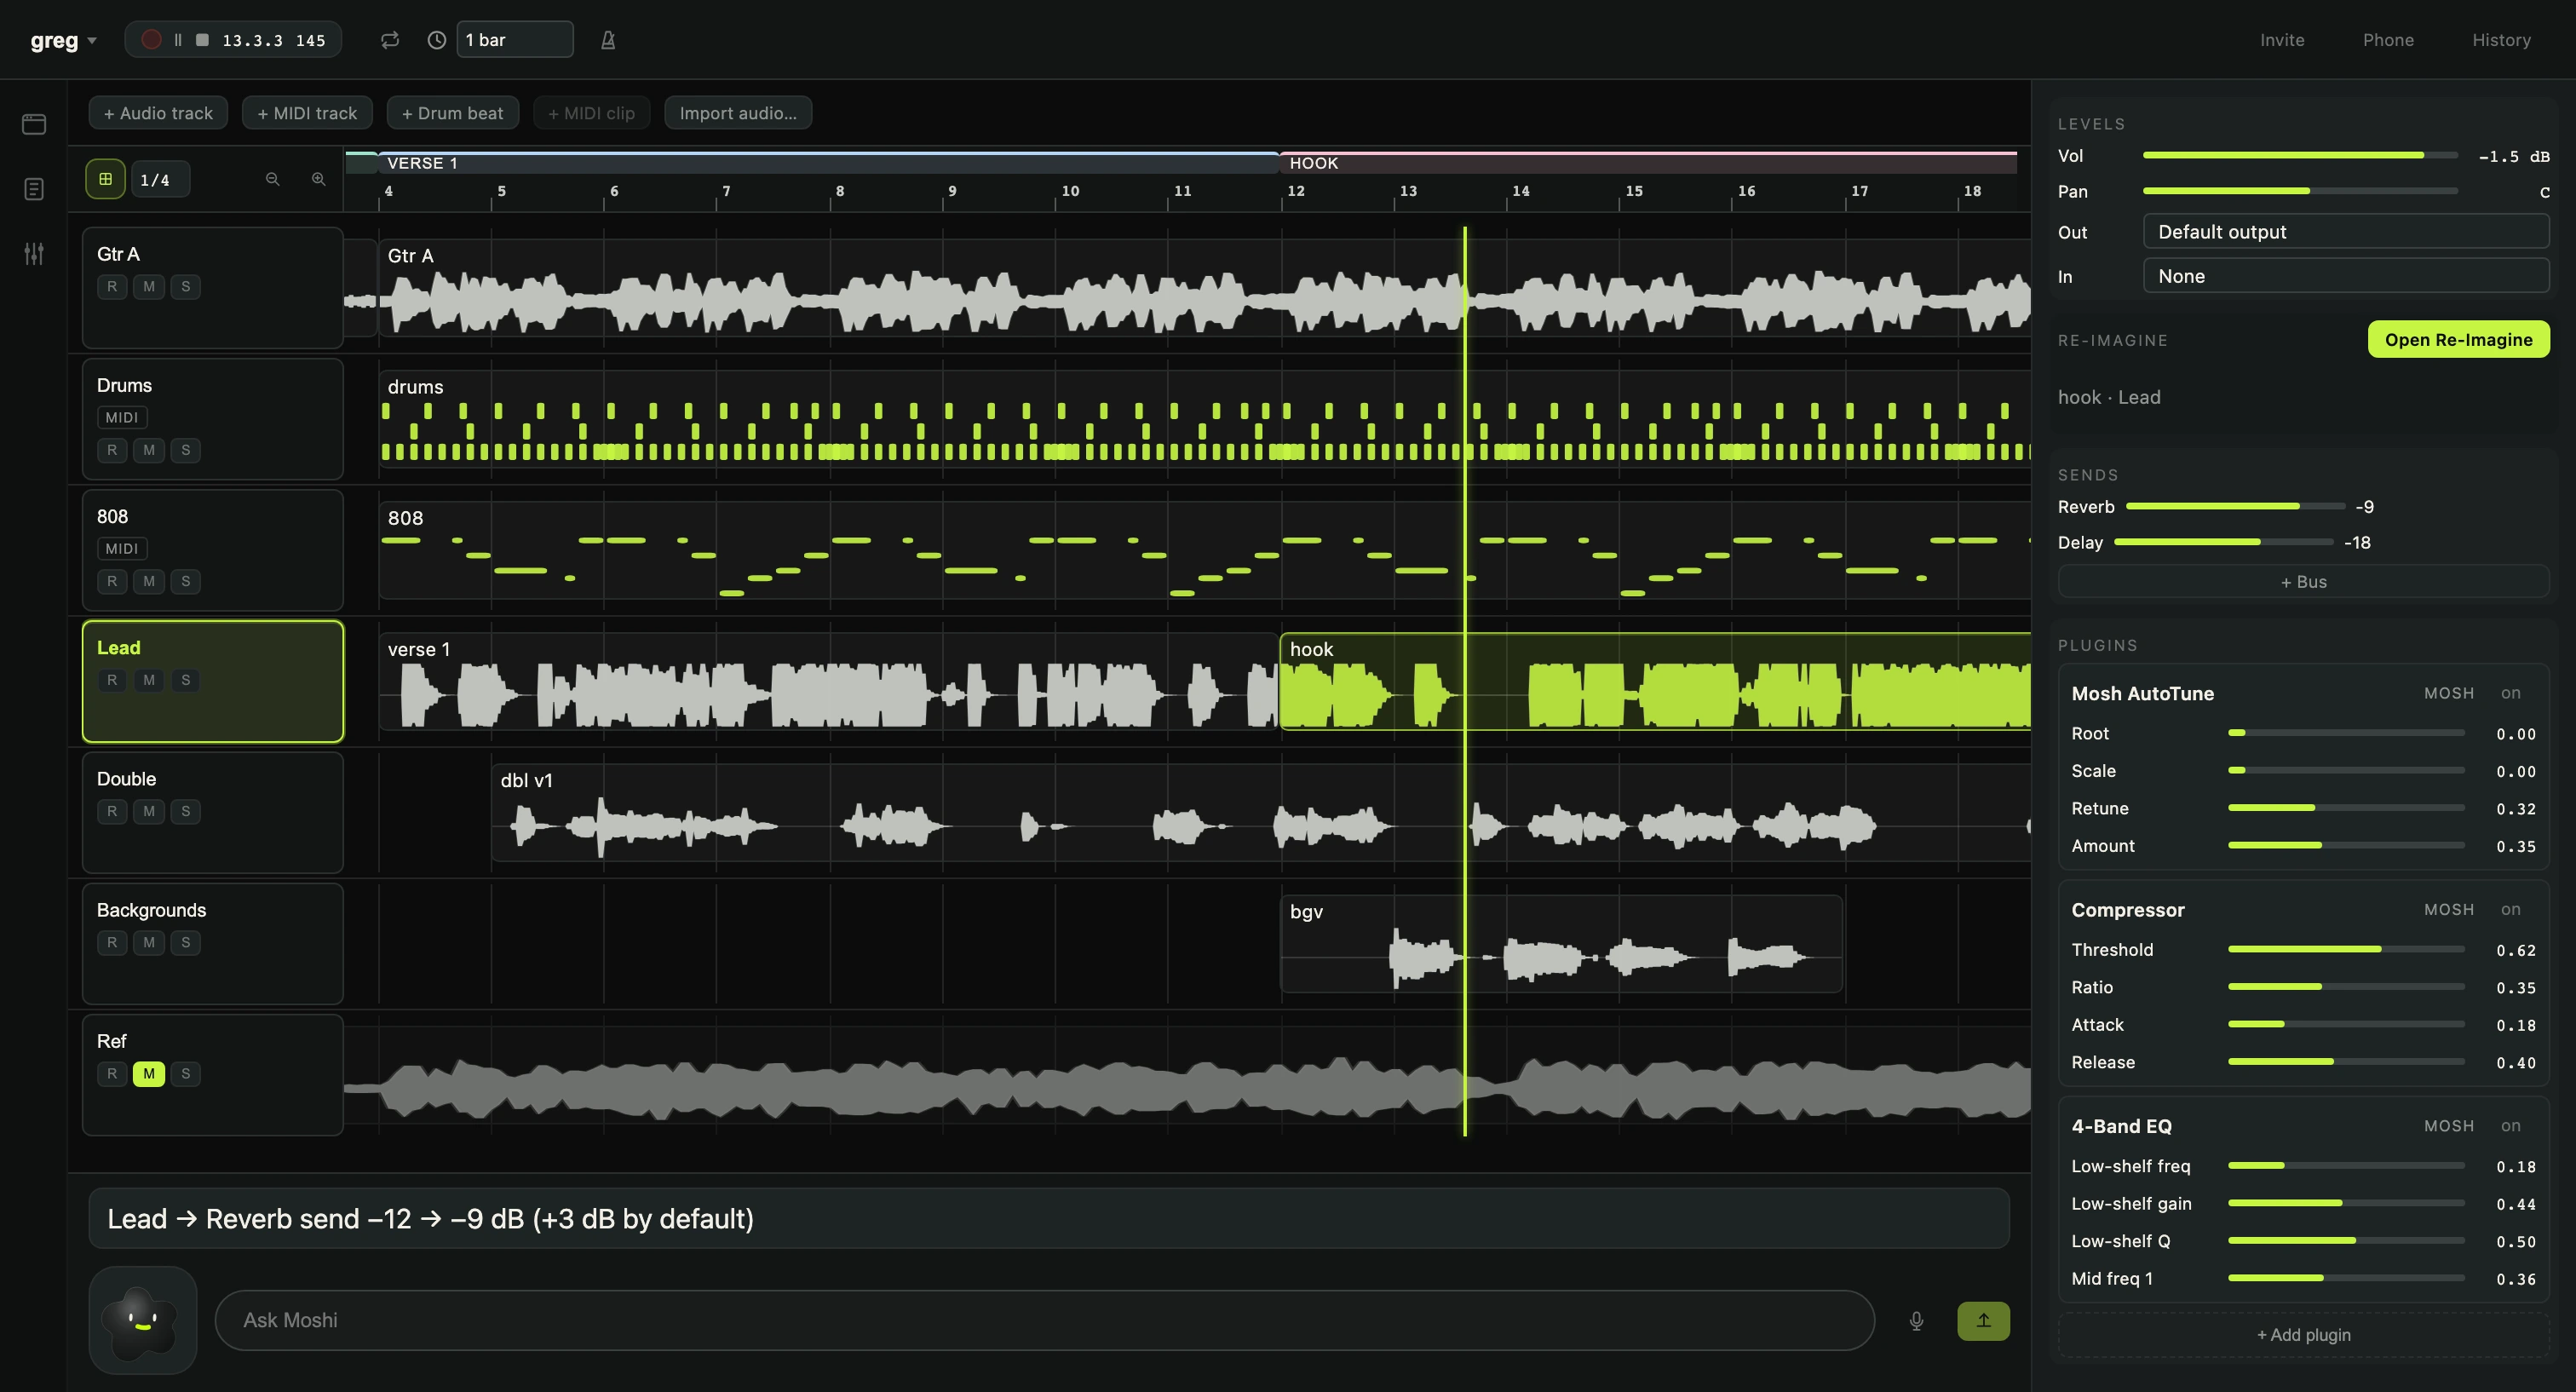Open the 1/4 grid size dropdown

tap(160, 180)
